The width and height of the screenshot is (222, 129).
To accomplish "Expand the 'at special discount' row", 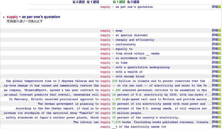I will [x=220, y=35].
